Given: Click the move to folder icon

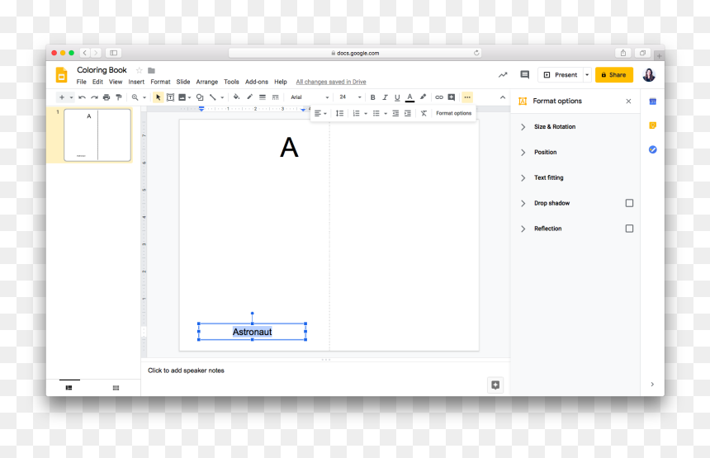Looking at the screenshot, I should (x=152, y=71).
